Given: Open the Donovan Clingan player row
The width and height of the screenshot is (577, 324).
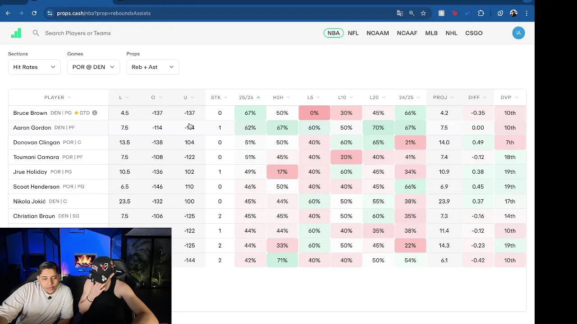Looking at the screenshot, I should coord(267,142).
